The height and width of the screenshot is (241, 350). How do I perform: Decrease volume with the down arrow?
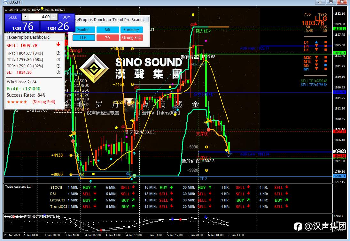(26, 17)
